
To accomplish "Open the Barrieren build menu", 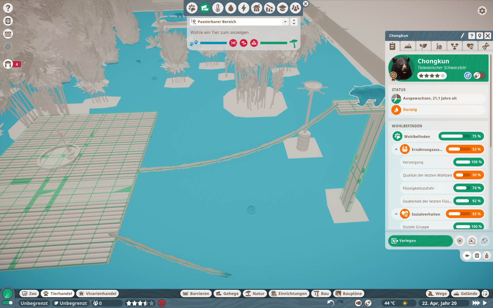I will pyautogui.click(x=196, y=294).
